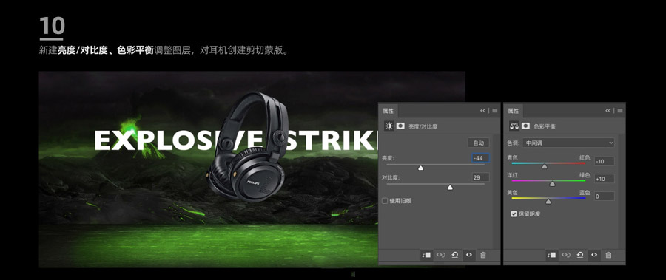Screen dimensions: 666x280
Task: Click the 自动 (Auto) button
Action: point(478,143)
